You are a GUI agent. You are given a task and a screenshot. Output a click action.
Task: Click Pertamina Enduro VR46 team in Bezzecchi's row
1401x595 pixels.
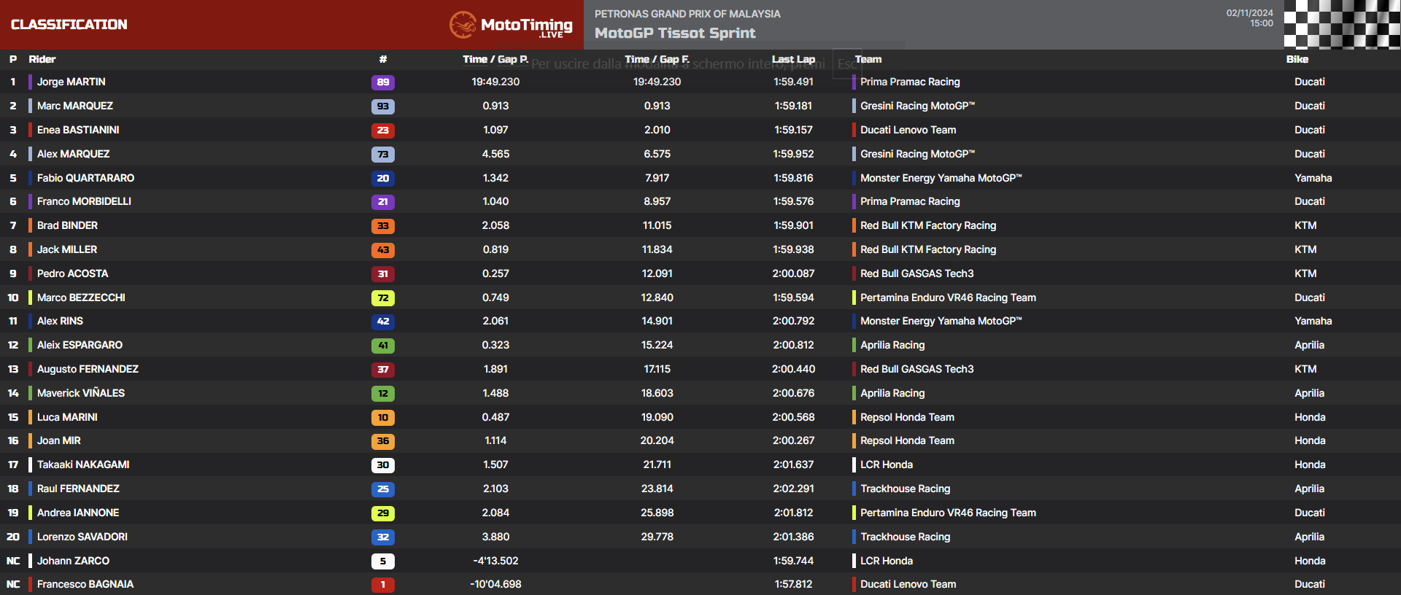coord(948,297)
